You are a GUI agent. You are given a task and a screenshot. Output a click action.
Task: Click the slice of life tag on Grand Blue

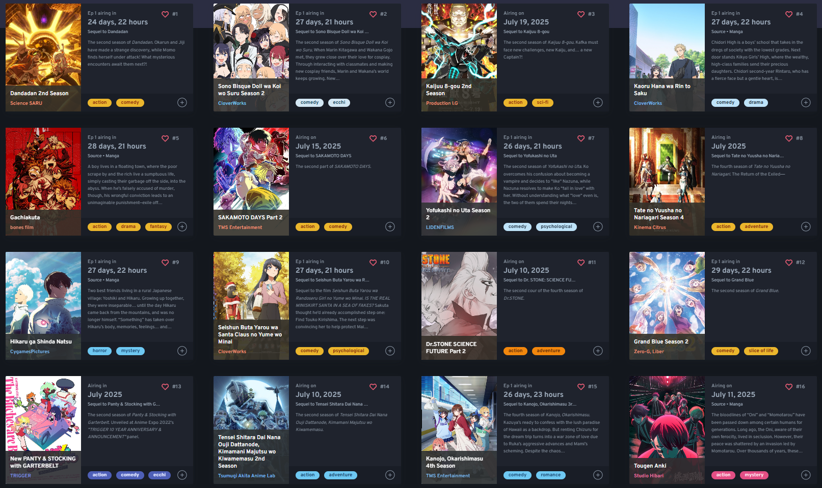761,351
